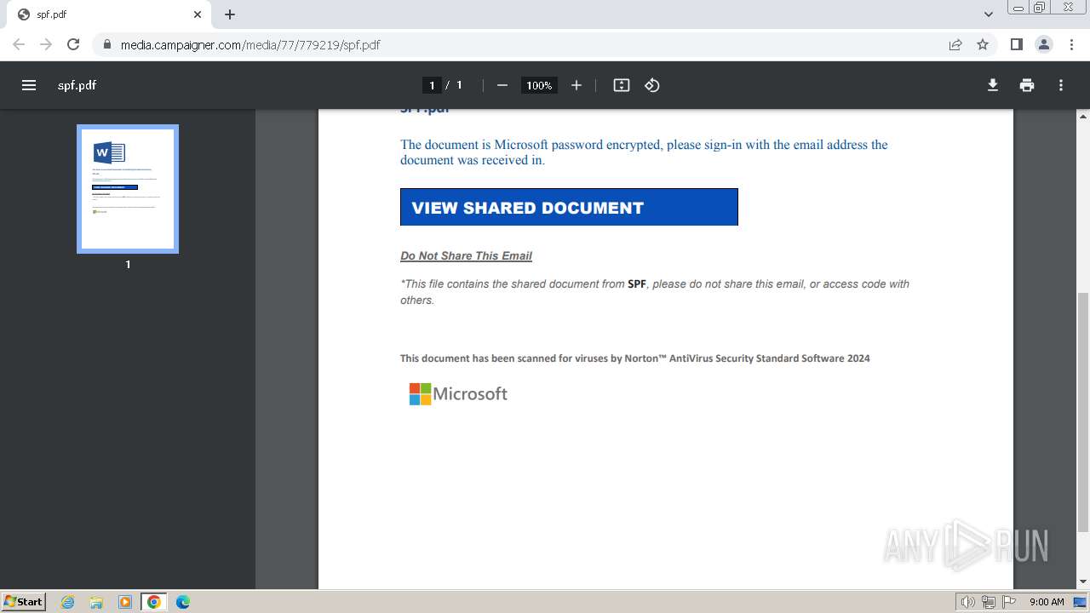Open the PDF viewer more actions menu
This screenshot has width=1090, height=613.
(1061, 85)
